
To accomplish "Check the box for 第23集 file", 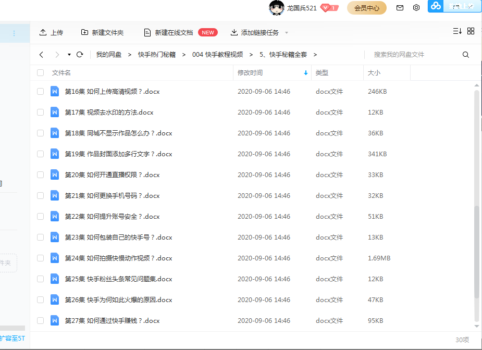I will (40, 237).
